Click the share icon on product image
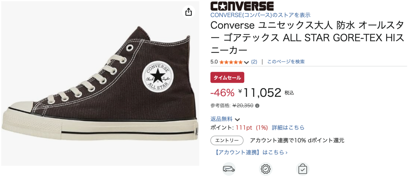 188,12
